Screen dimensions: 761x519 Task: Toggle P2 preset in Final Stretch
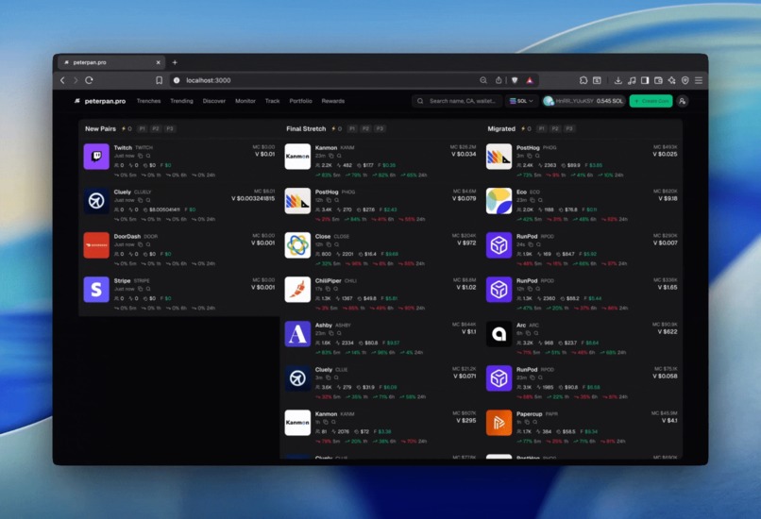[x=366, y=128]
